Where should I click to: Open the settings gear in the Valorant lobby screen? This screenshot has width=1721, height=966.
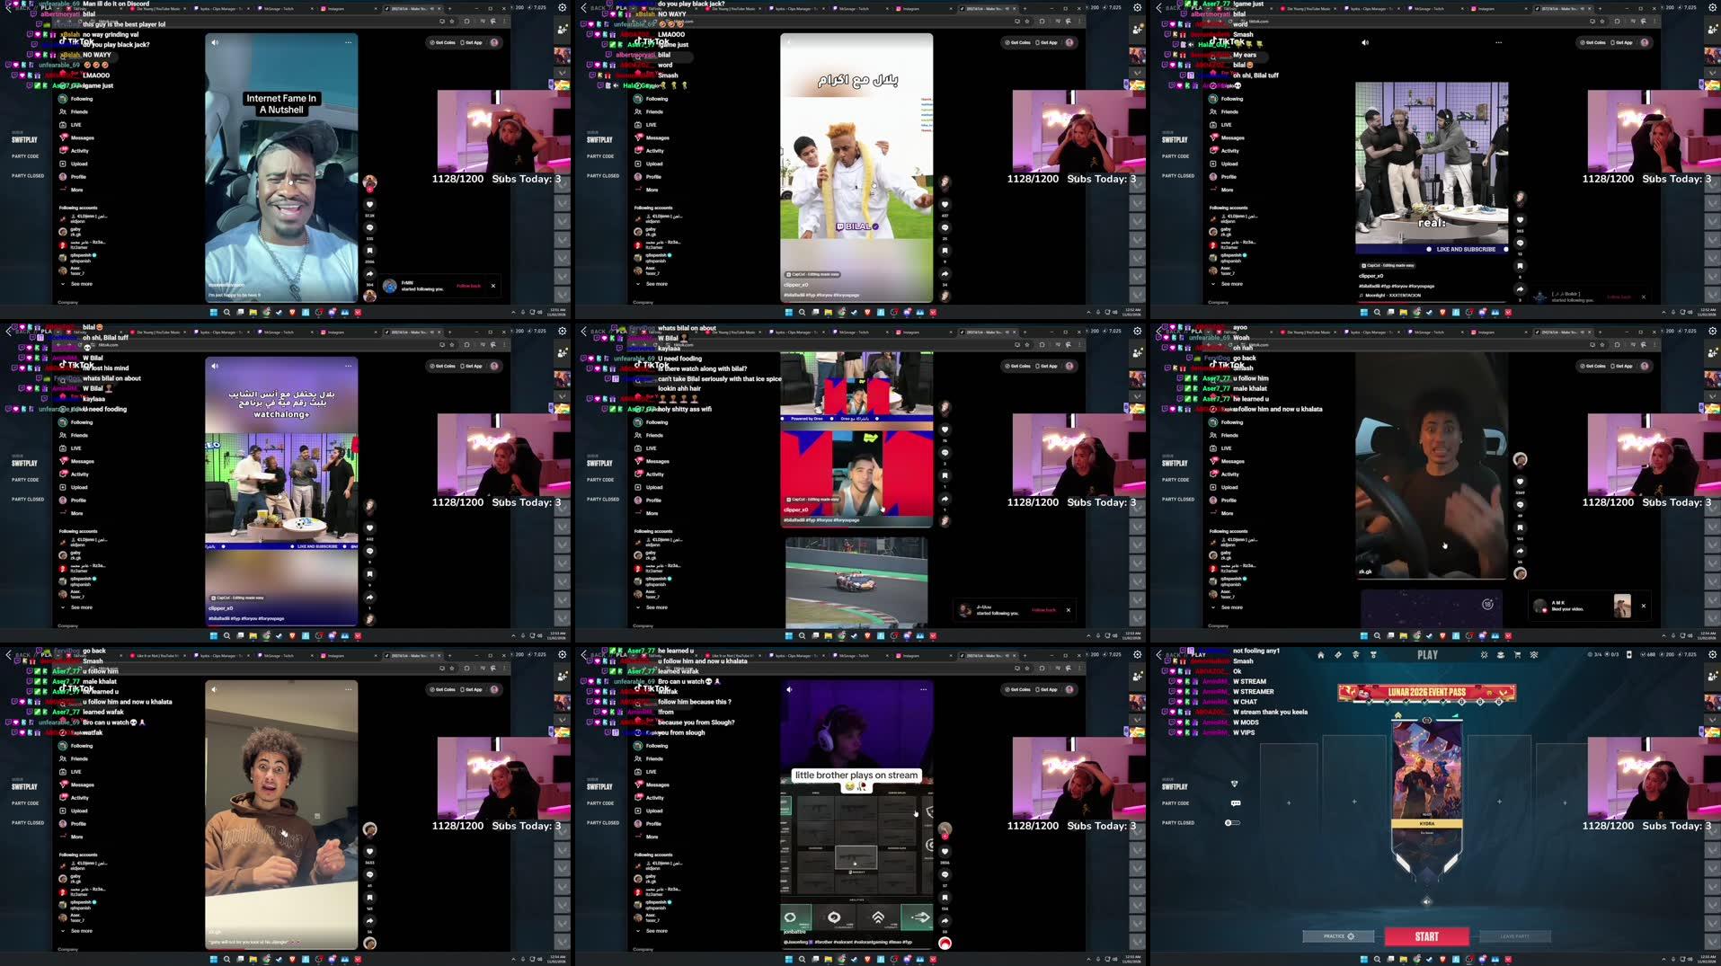click(x=1712, y=655)
